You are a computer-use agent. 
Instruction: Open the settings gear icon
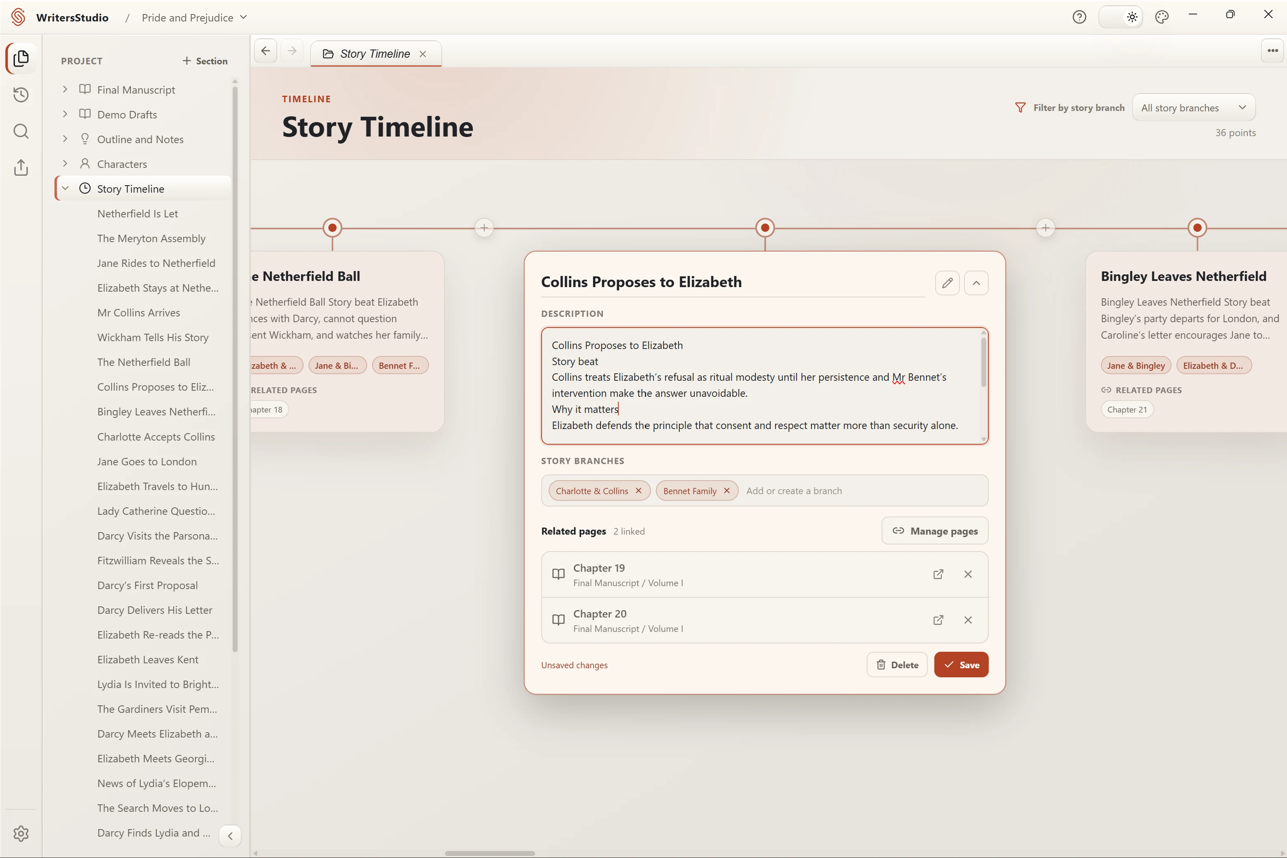21,833
